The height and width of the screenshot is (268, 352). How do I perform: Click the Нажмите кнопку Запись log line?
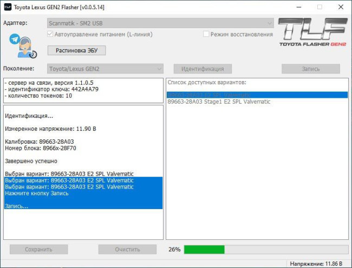37,193
